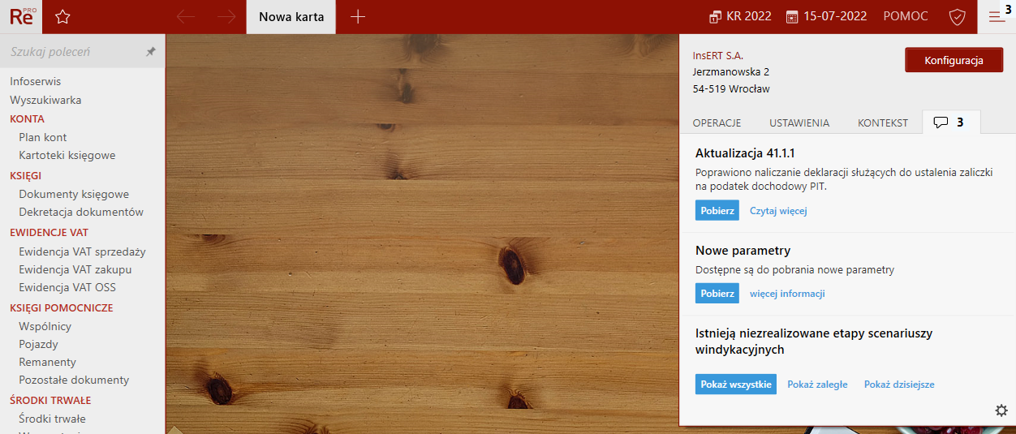The image size is (1016, 434).
Task: Open Pojazdy in the sidebar
Action: pyautogui.click(x=38, y=344)
